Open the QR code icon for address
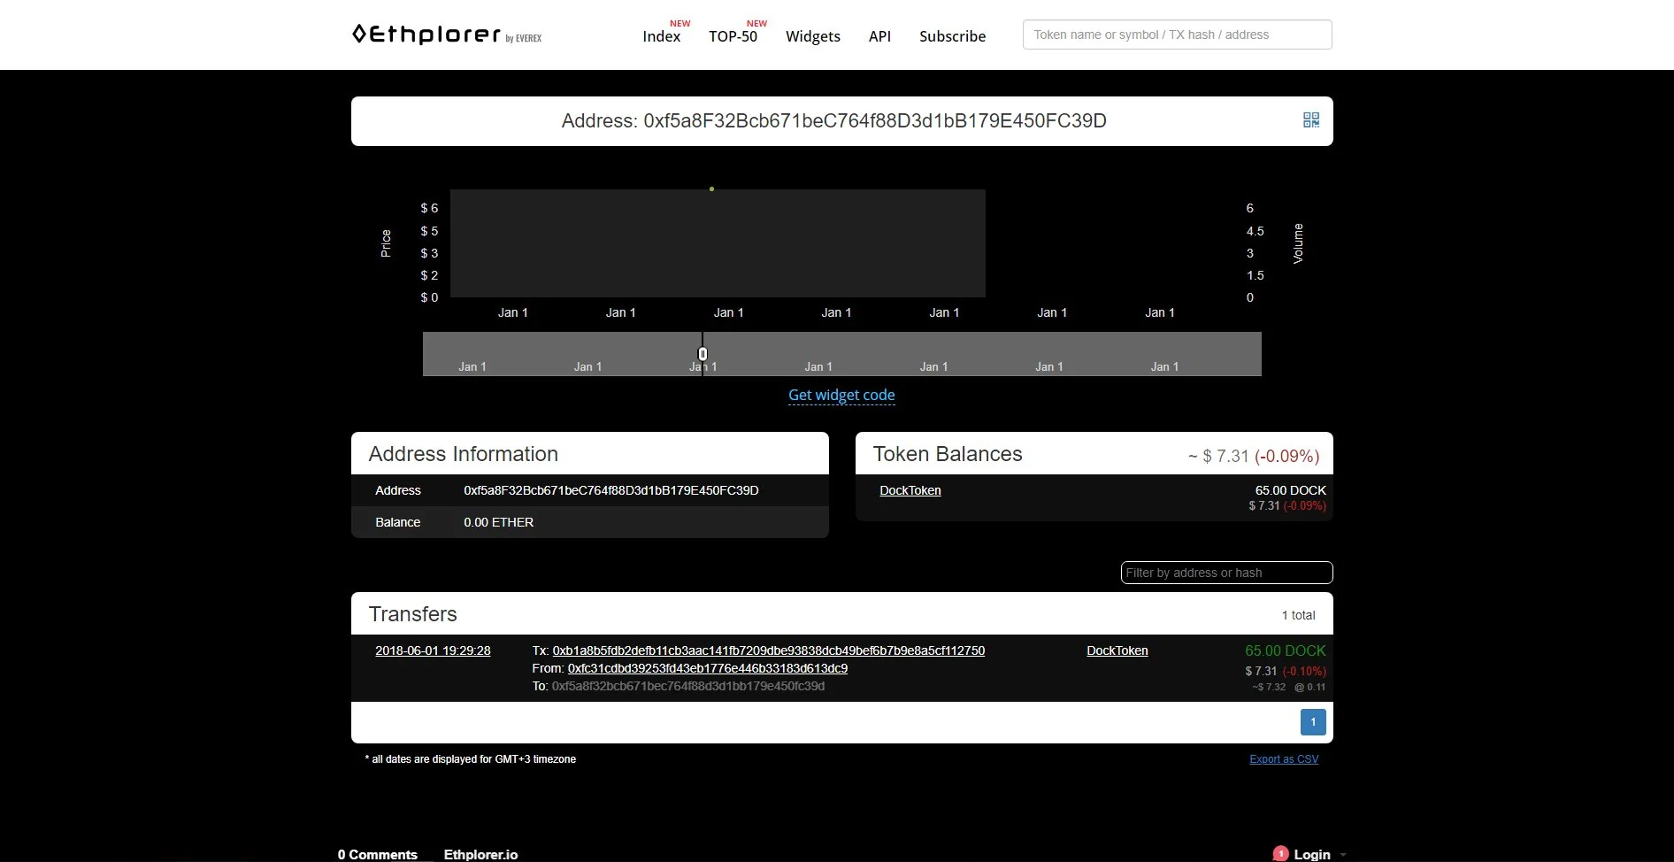The height and width of the screenshot is (862, 1674). click(1311, 120)
